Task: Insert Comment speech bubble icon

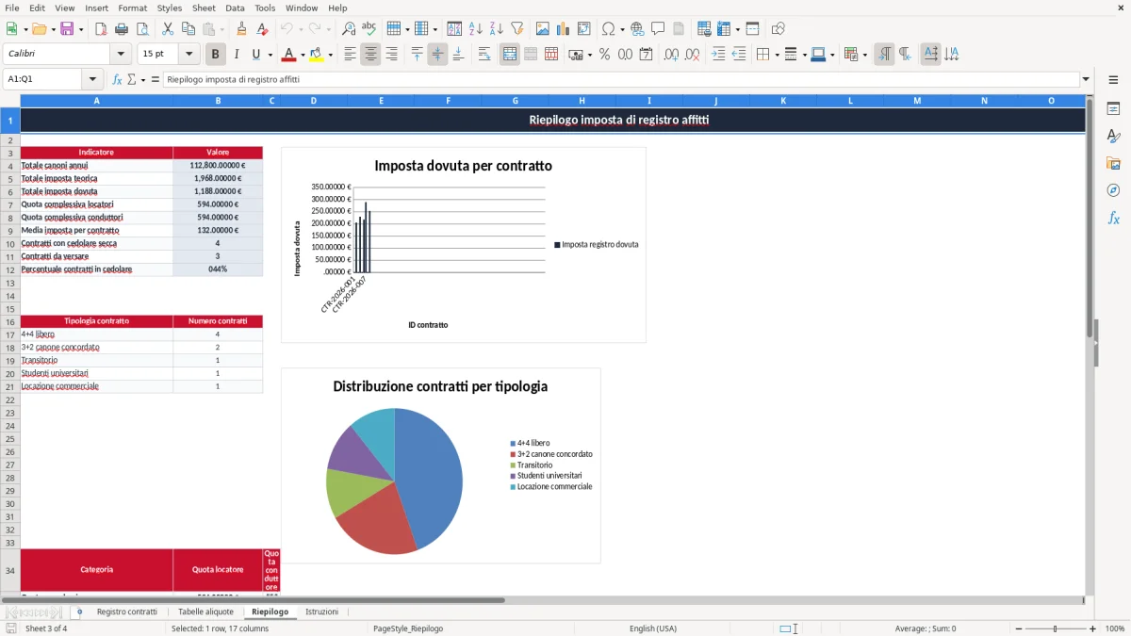Action: pyautogui.click(x=659, y=29)
